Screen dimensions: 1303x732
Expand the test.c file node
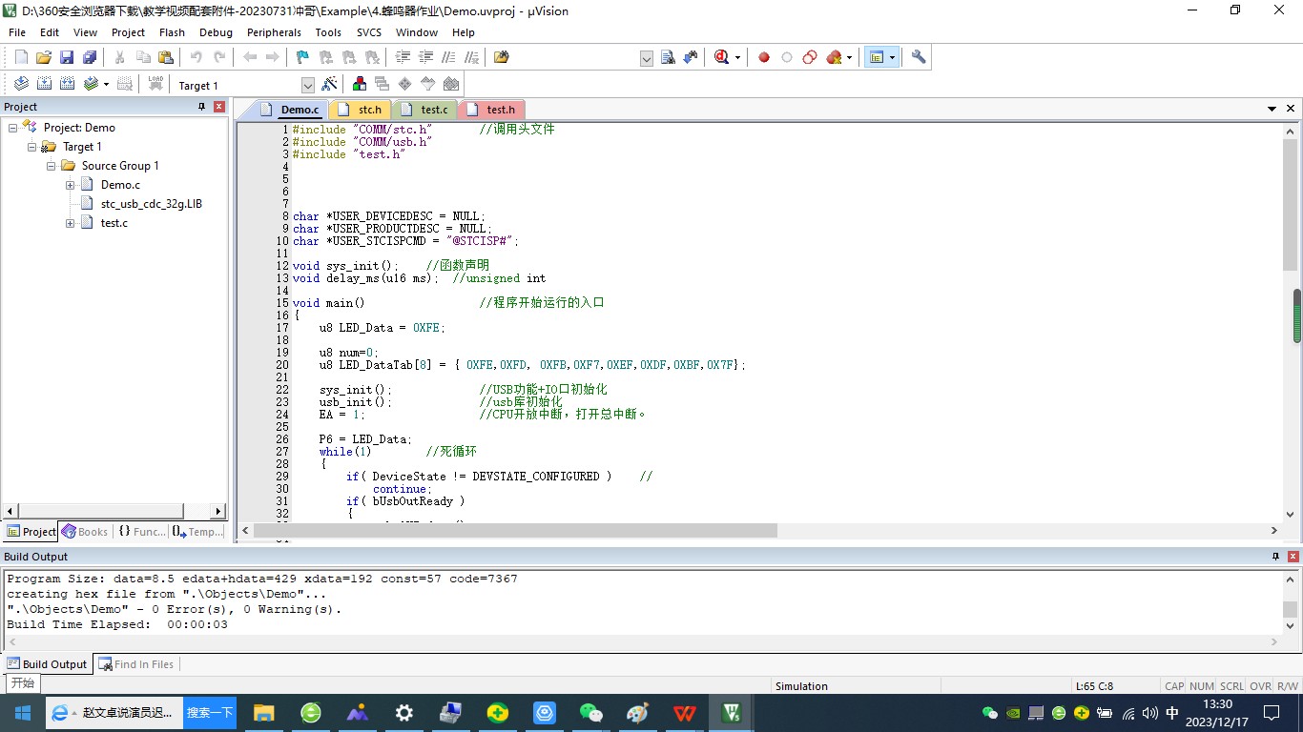tap(70, 222)
